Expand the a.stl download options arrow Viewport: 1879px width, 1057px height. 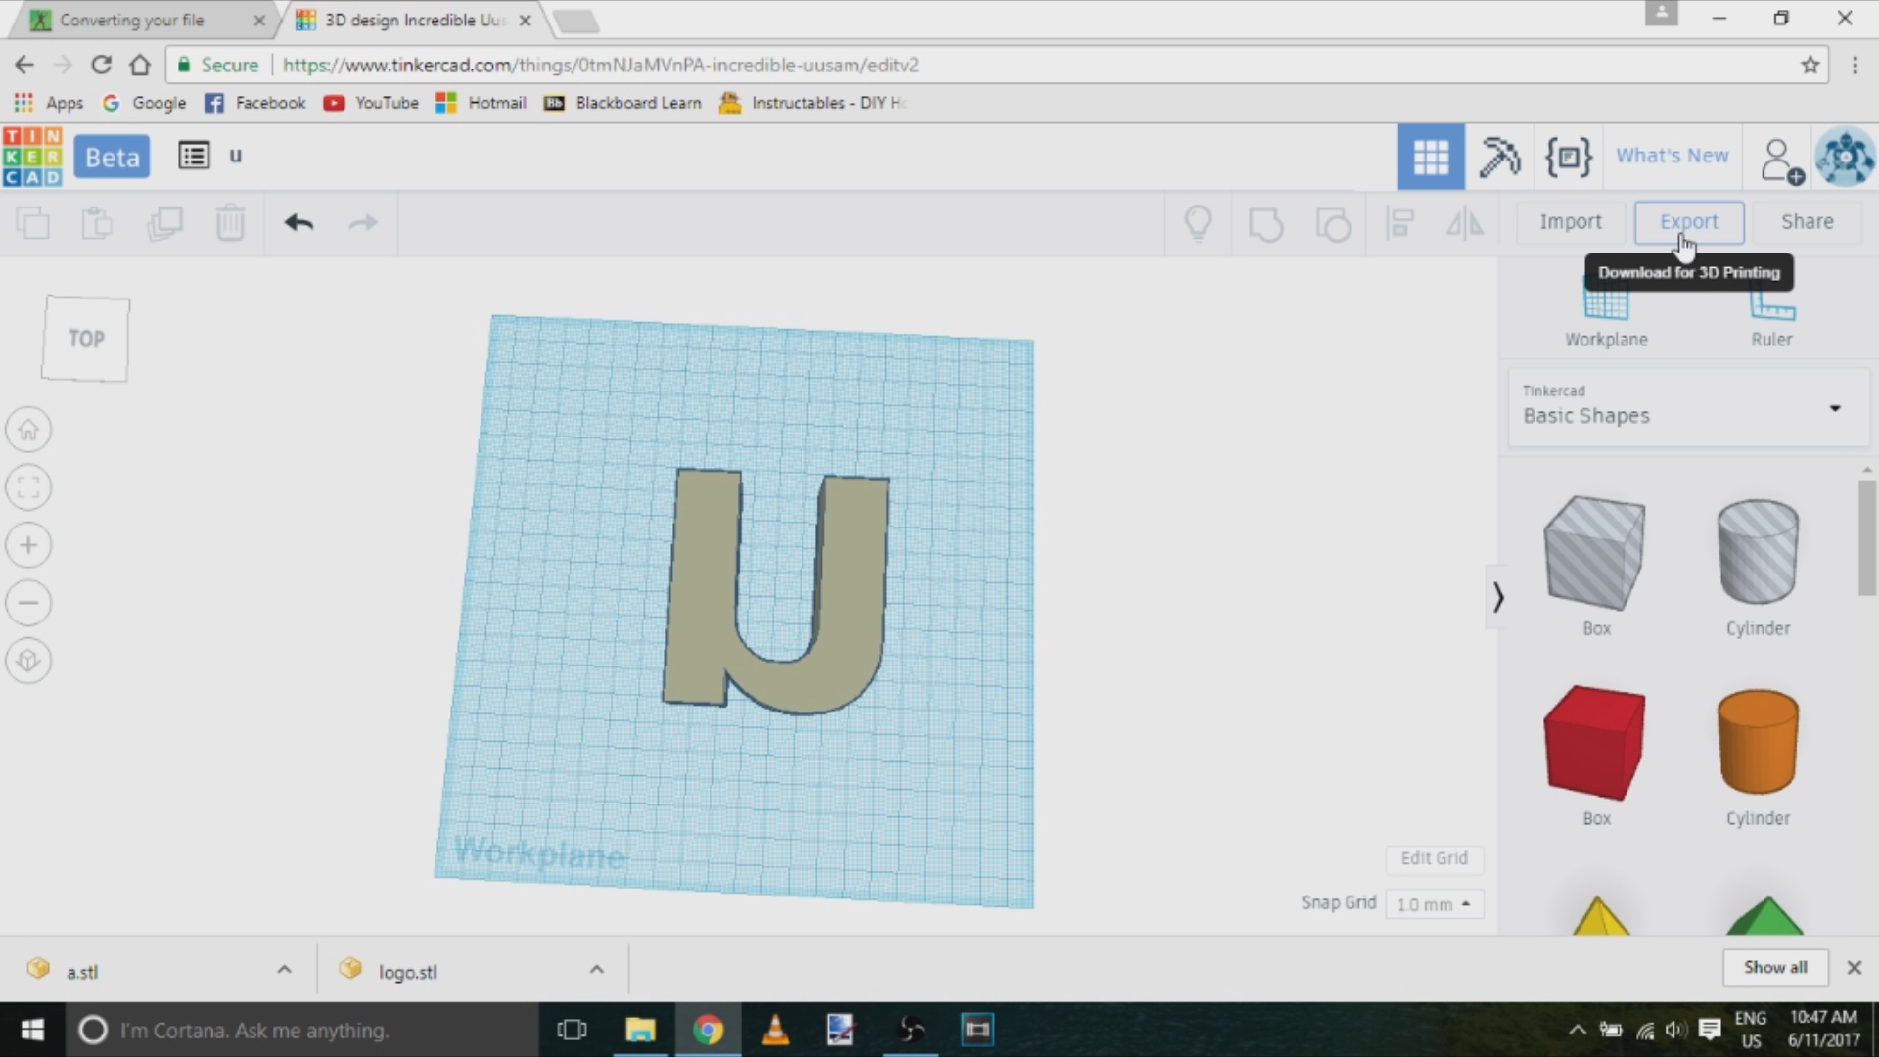coord(284,970)
